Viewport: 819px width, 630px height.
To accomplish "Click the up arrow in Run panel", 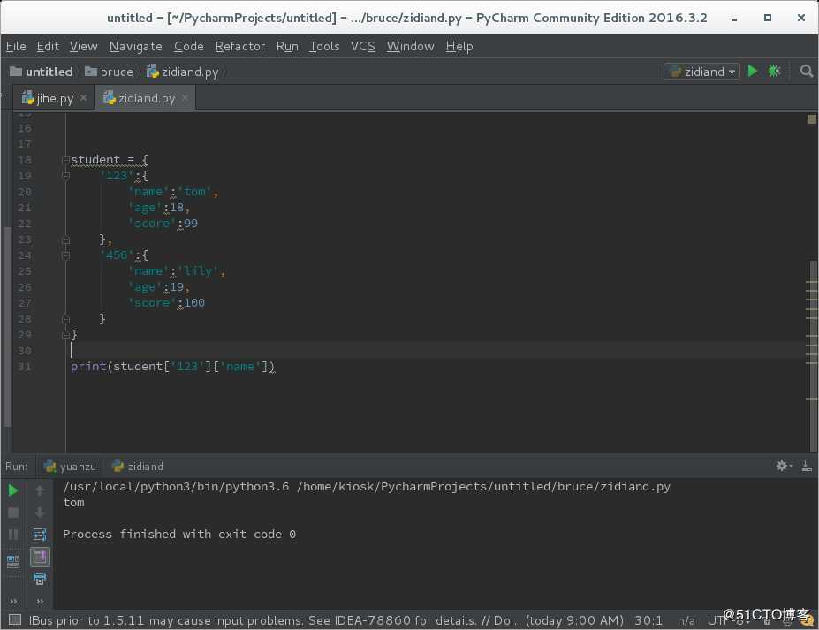I will coord(40,490).
